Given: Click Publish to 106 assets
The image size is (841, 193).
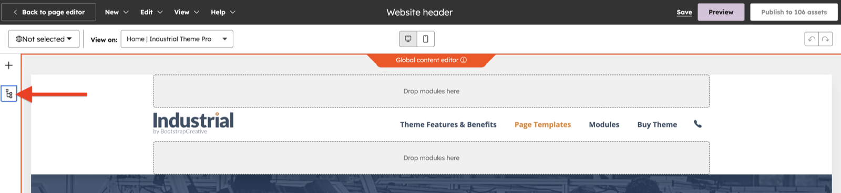Looking at the screenshot, I should 794,12.
